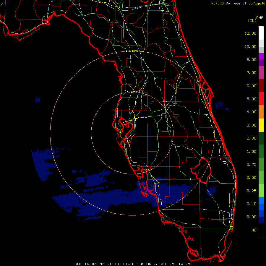Click the 2.00 scale value

pos(252,138)
